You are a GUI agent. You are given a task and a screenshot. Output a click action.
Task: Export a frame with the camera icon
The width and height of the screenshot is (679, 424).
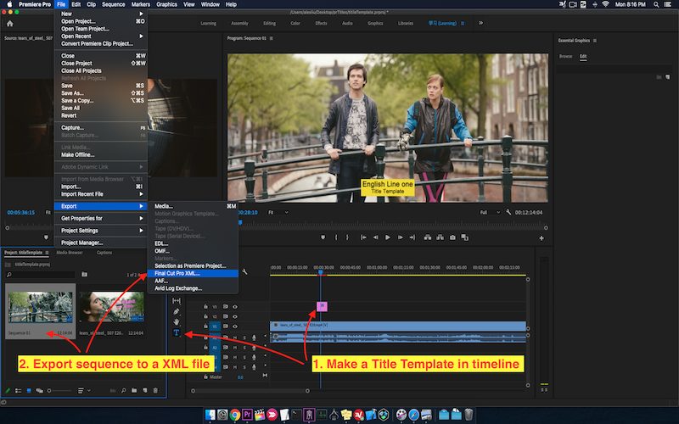click(452, 237)
